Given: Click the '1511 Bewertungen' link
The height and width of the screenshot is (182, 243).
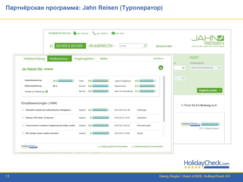Looking at the screenshot, I should tap(210, 128).
